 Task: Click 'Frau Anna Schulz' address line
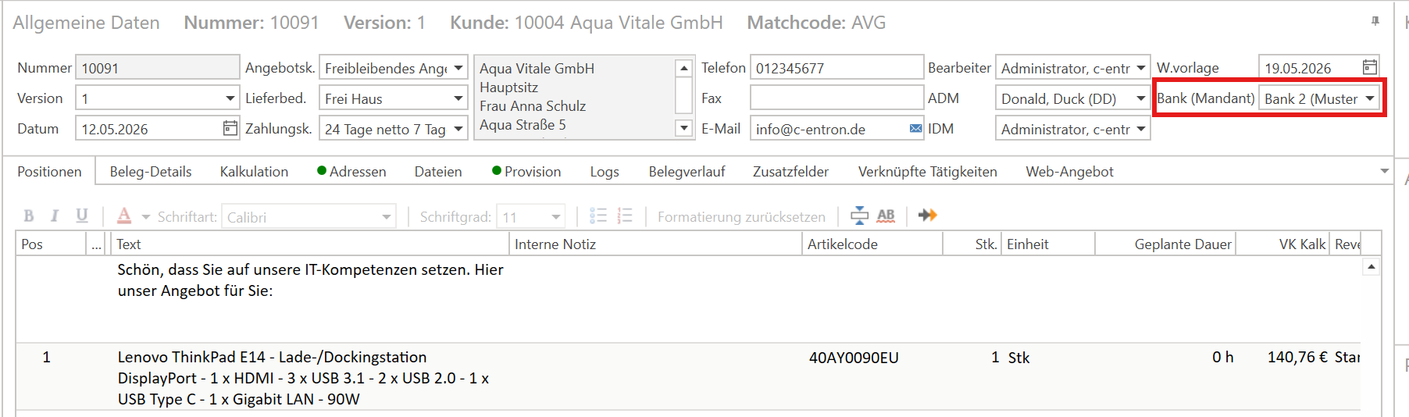(x=533, y=106)
